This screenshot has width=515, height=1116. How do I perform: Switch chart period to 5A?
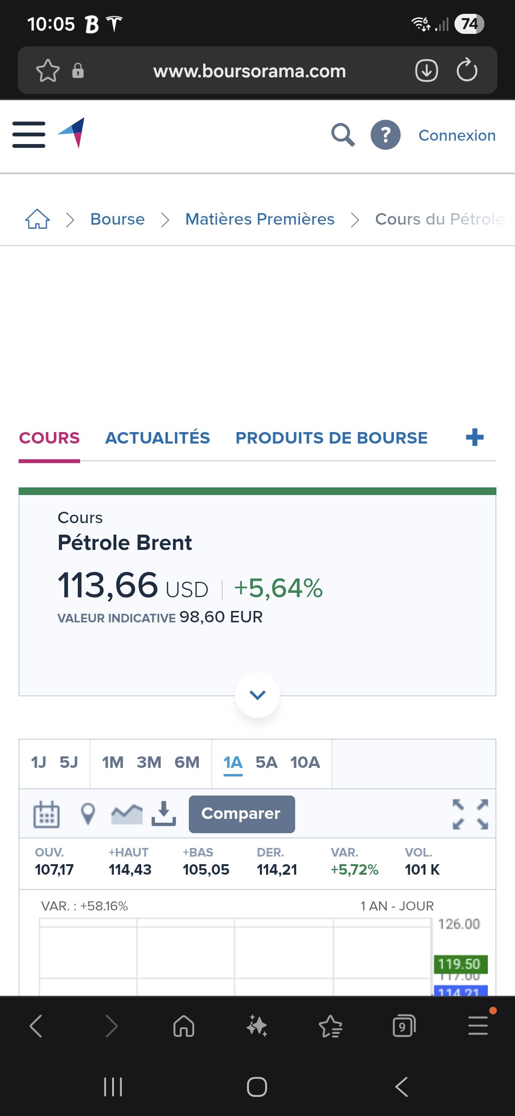(x=266, y=762)
